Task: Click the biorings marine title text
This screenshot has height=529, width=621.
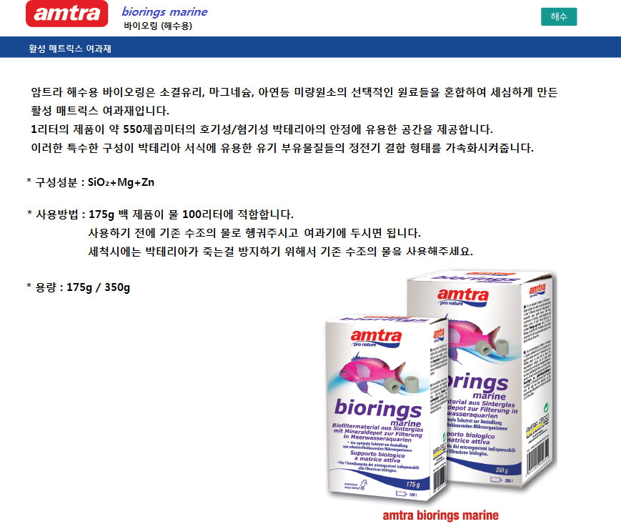Action: pyautogui.click(x=164, y=12)
